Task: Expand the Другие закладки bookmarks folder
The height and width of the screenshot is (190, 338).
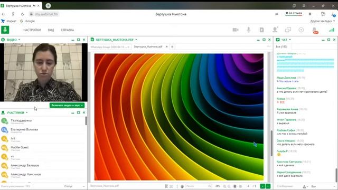Action: (322, 21)
